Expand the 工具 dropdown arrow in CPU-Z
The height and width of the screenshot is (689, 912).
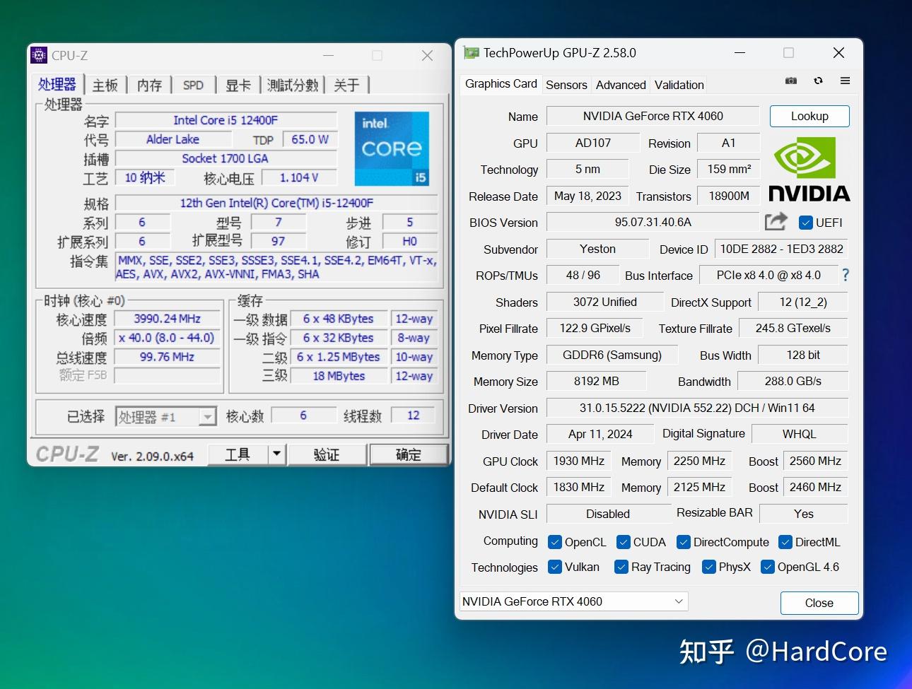(276, 454)
